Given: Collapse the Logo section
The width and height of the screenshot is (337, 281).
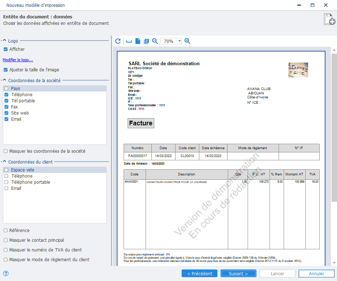Looking at the screenshot, I should pos(4,40).
